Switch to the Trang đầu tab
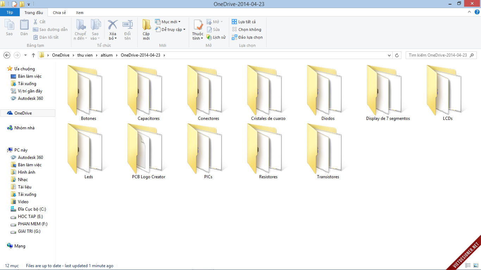This screenshot has height=270, width=481. 34,13
